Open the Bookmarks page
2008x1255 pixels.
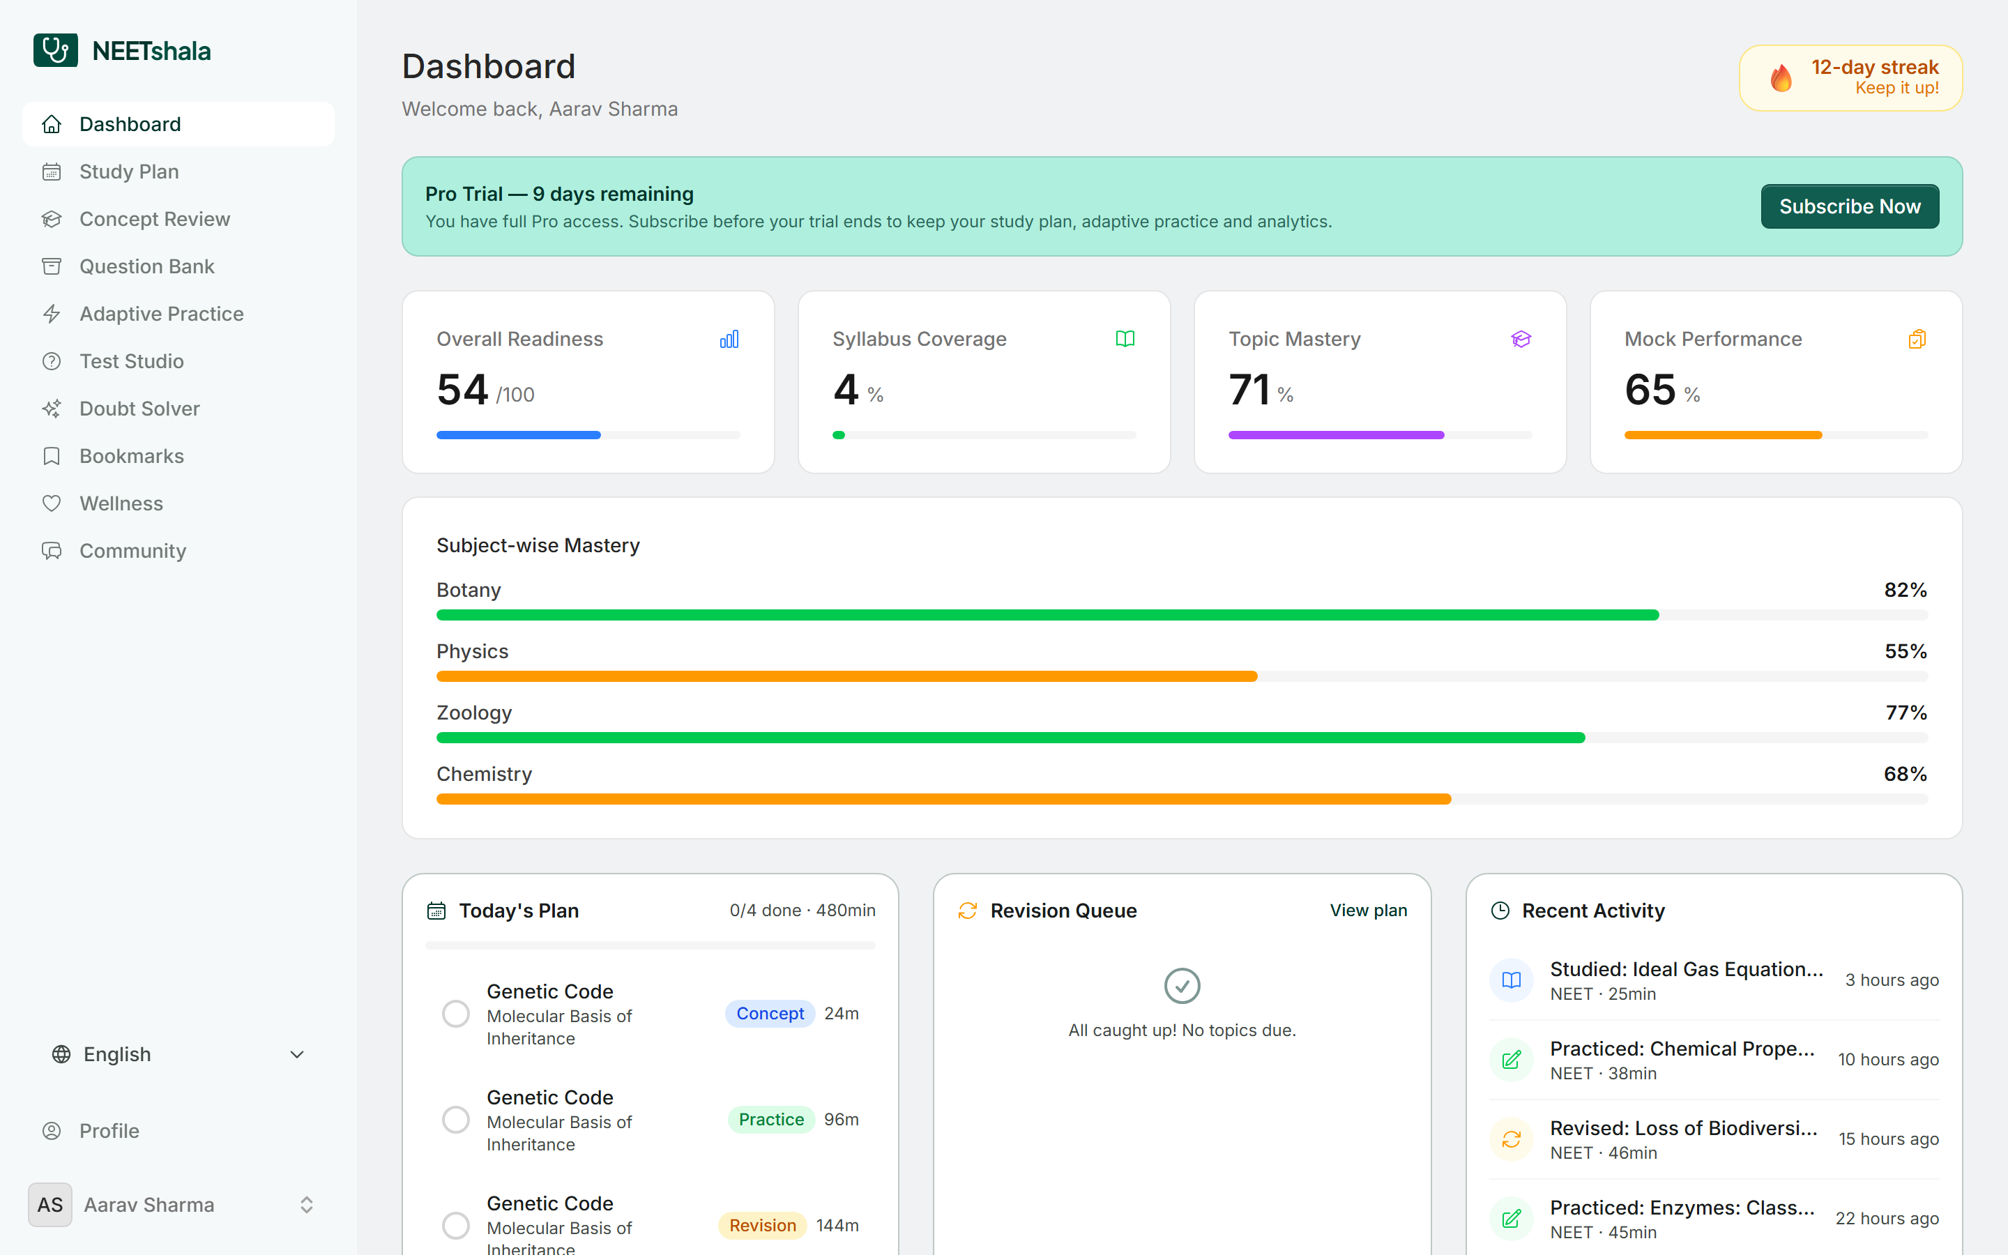pyautogui.click(x=178, y=456)
